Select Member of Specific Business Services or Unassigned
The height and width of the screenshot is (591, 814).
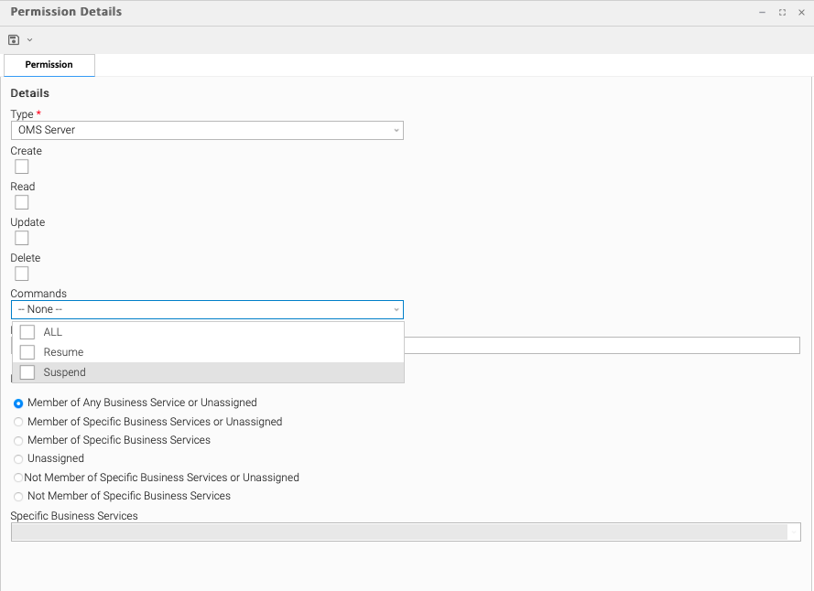[x=18, y=423]
